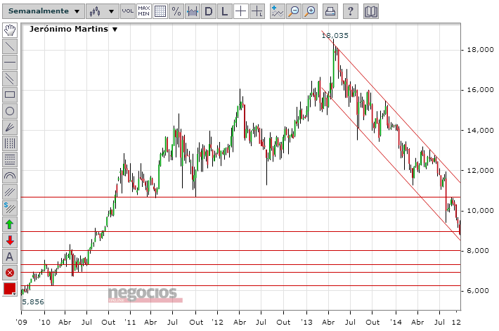This screenshot has height=331, width=499.
Task: Toggle the crosshair with L label
Action: (x=257, y=11)
